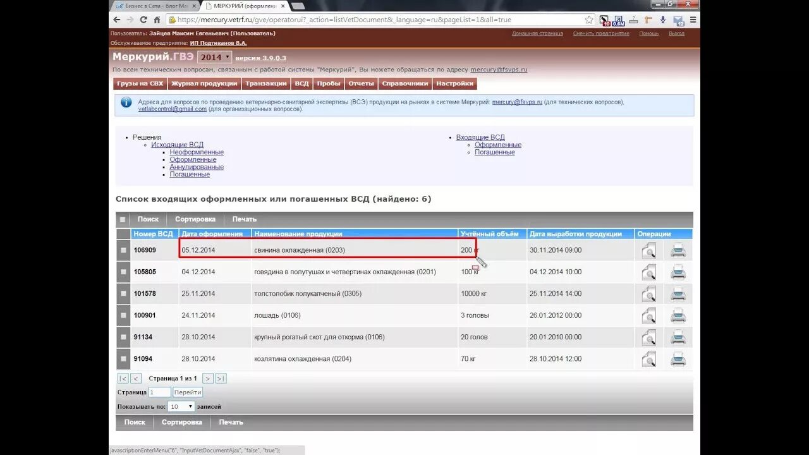View details of VSD 106909
The image size is (809, 455).
648,251
